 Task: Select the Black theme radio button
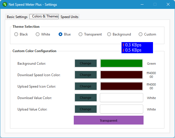click(16, 34)
